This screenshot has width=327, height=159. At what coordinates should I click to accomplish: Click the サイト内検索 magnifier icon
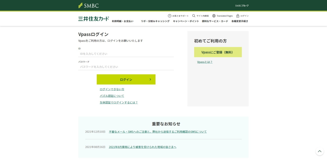[194, 16]
